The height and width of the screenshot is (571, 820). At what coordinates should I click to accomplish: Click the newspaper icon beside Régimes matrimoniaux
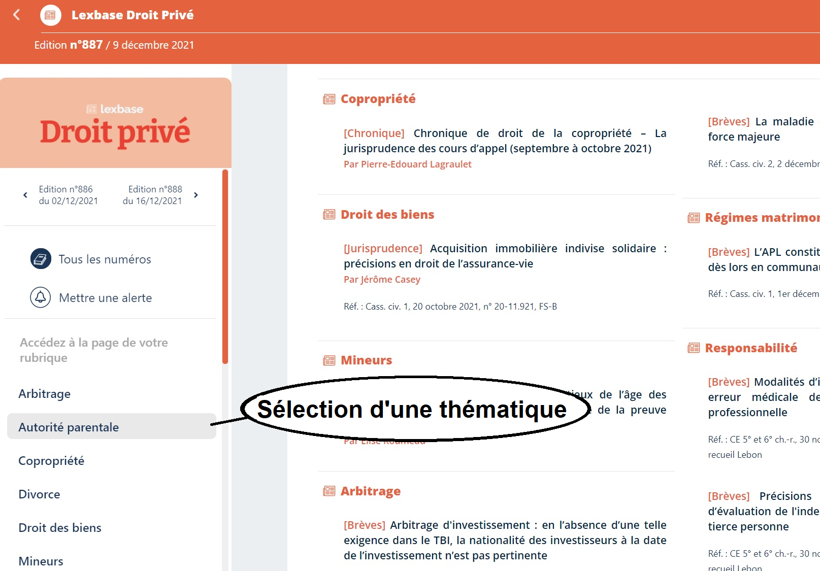[694, 217]
